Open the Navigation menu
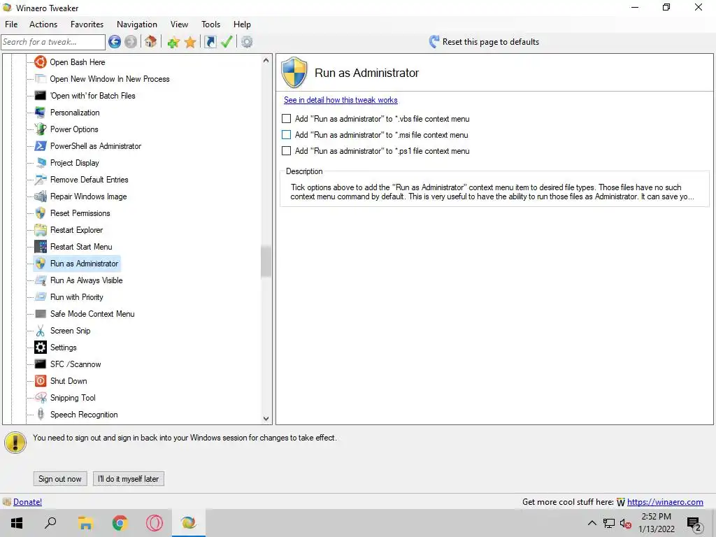 coord(137,24)
